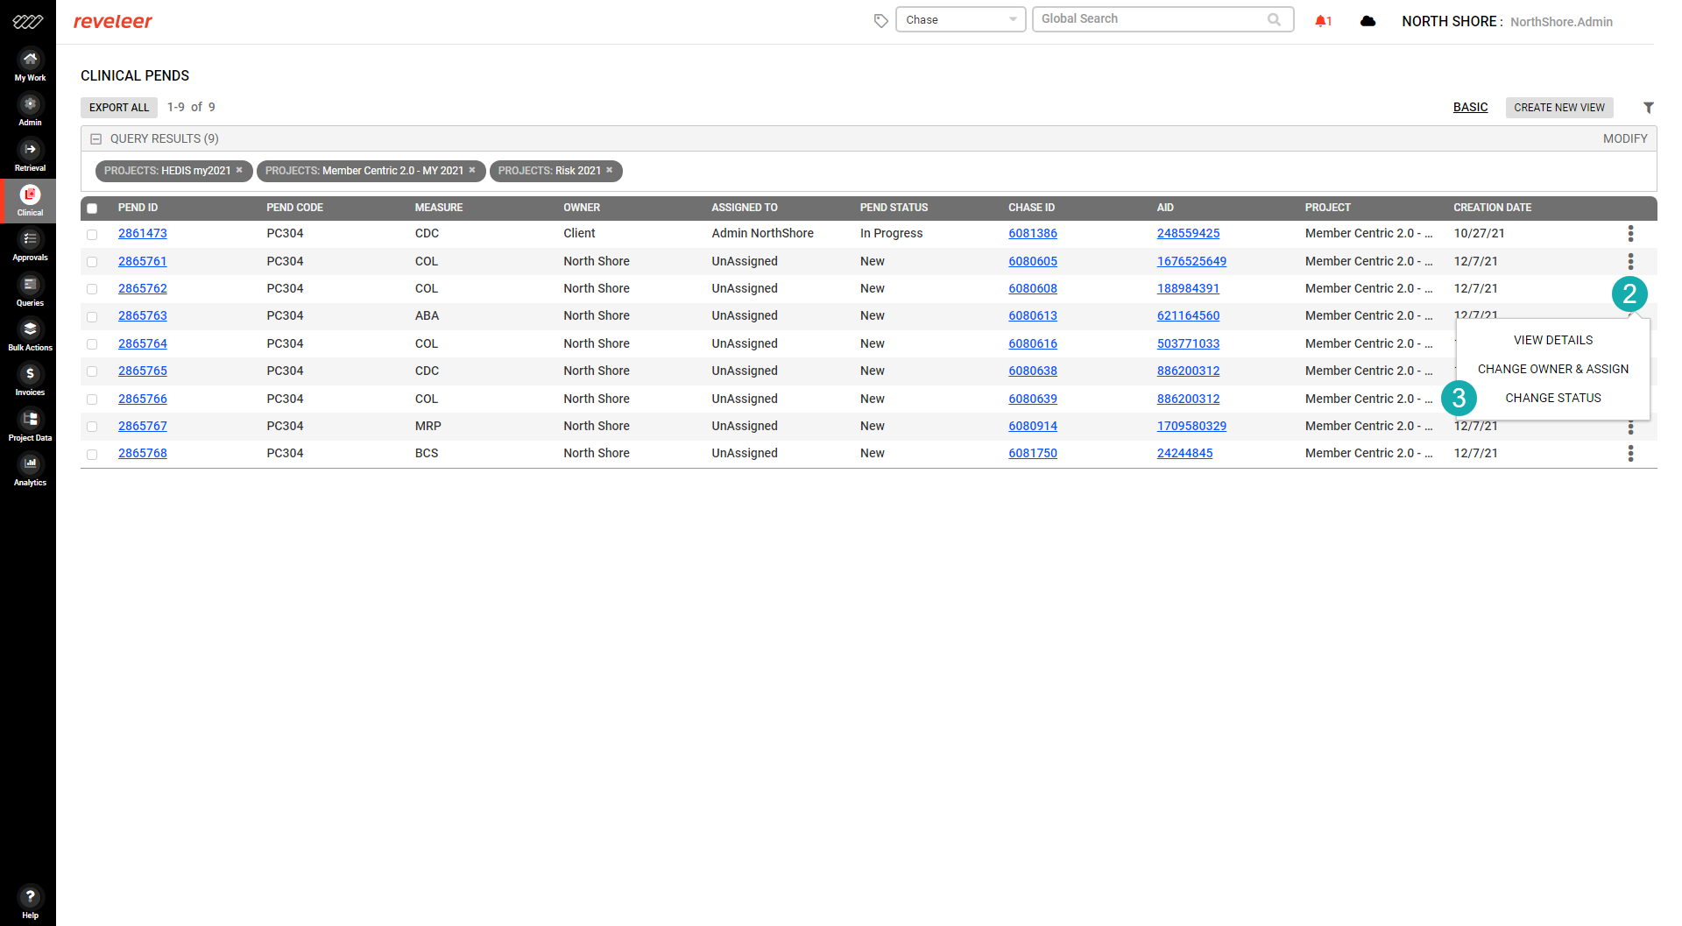Check the box for pend 2865764
Viewport: 1682px width, 926px height.
pyautogui.click(x=92, y=344)
